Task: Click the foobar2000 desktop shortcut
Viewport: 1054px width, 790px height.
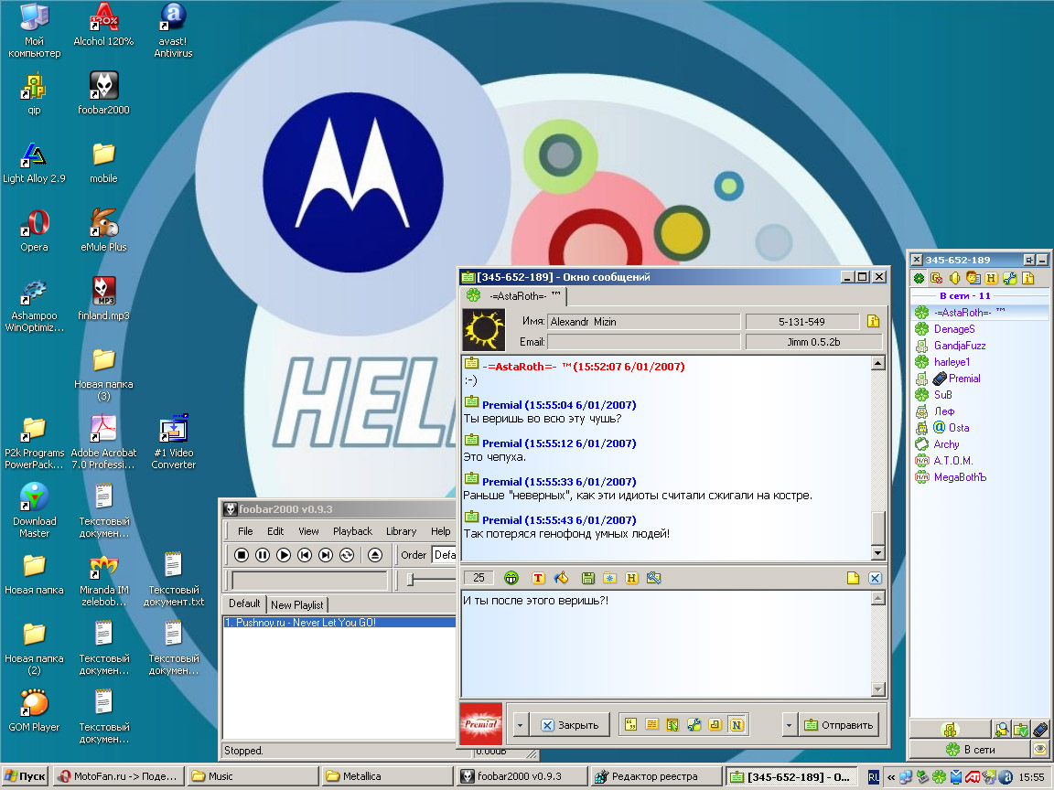Action: click(103, 92)
